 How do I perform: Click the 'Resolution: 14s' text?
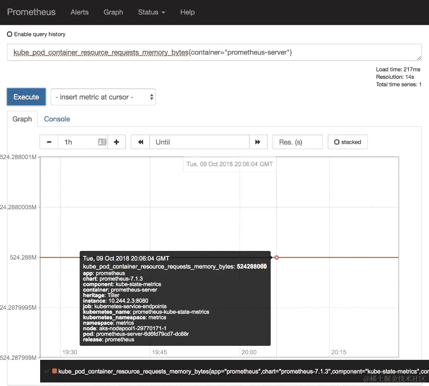coord(395,77)
